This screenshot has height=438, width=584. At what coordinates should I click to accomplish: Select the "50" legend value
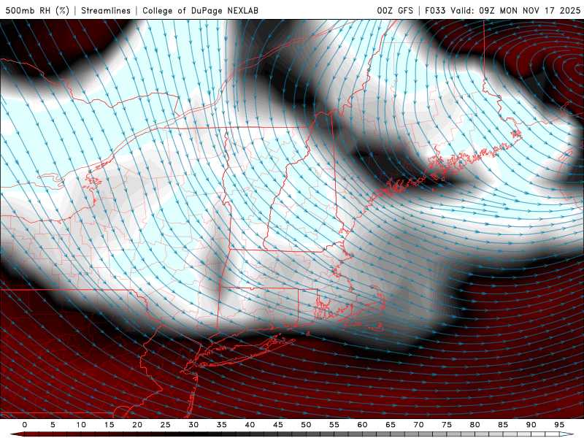pyautogui.click(x=306, y=425)
